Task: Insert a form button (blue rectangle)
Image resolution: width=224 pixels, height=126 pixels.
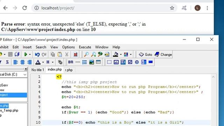Action: (x=150, y=62)
